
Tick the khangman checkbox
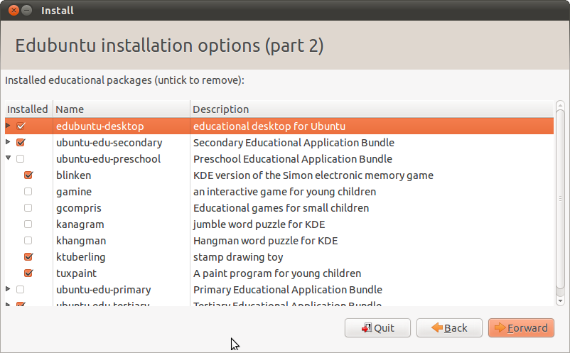coord(28,240)
